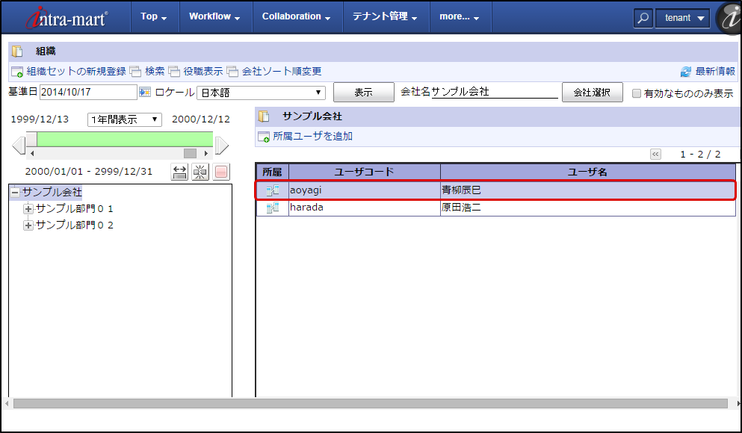
Task: Click the red square term delete icon
Action: coord(221,172)
